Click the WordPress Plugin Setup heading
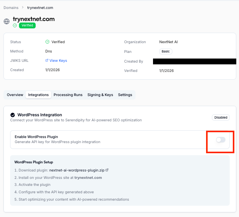239x217 pixels. click(34, 162)
